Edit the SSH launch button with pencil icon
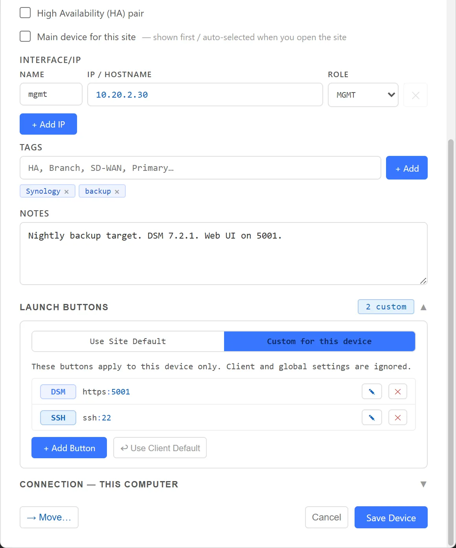Image resolution: width=456 pixels, height=548 pixels. point(371,418)
